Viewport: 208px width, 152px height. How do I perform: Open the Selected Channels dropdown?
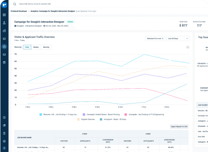point(155,38)
